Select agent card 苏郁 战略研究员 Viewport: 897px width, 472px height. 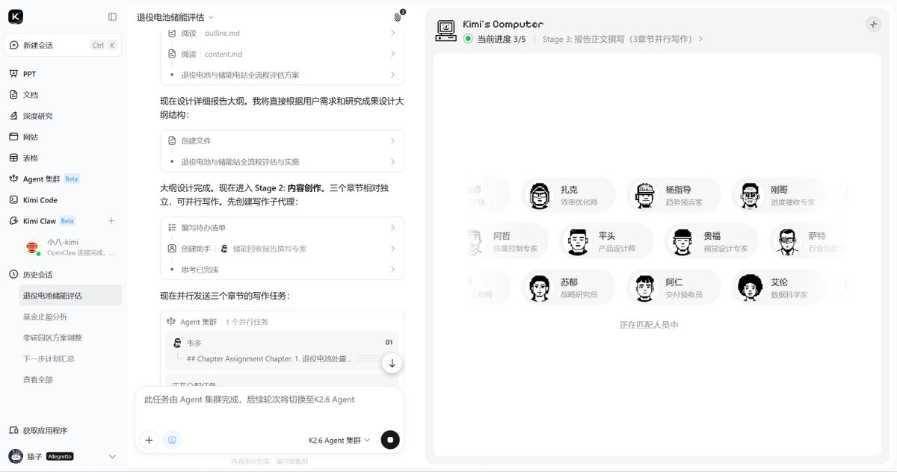click(569, 288)
